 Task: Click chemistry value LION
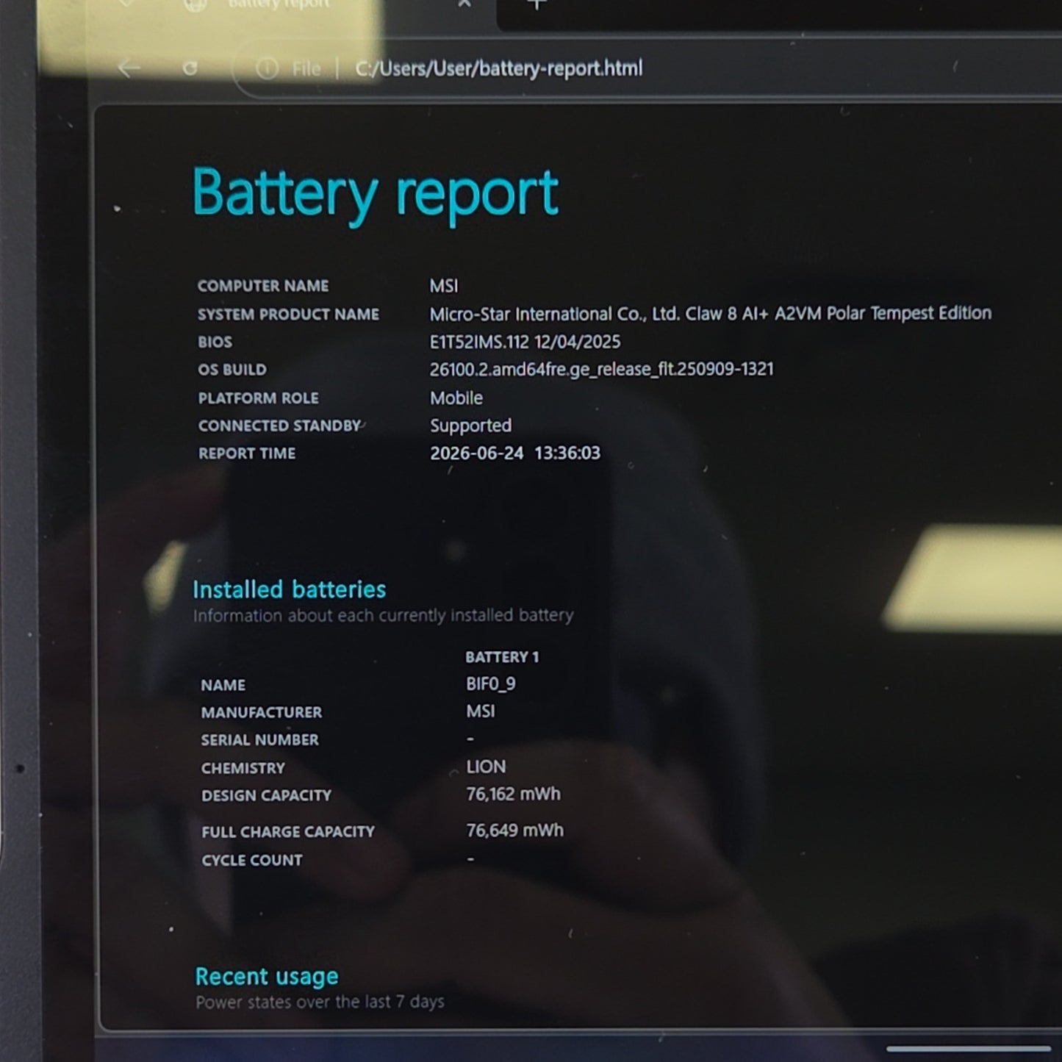pos(486,767)
